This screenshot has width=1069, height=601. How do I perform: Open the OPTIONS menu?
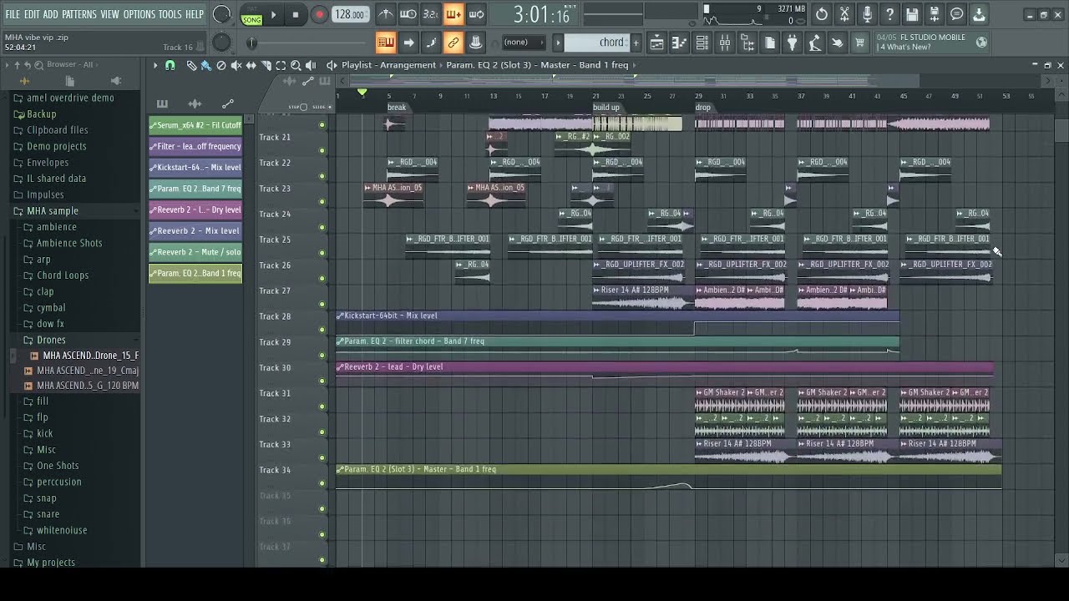click(139, 14)
